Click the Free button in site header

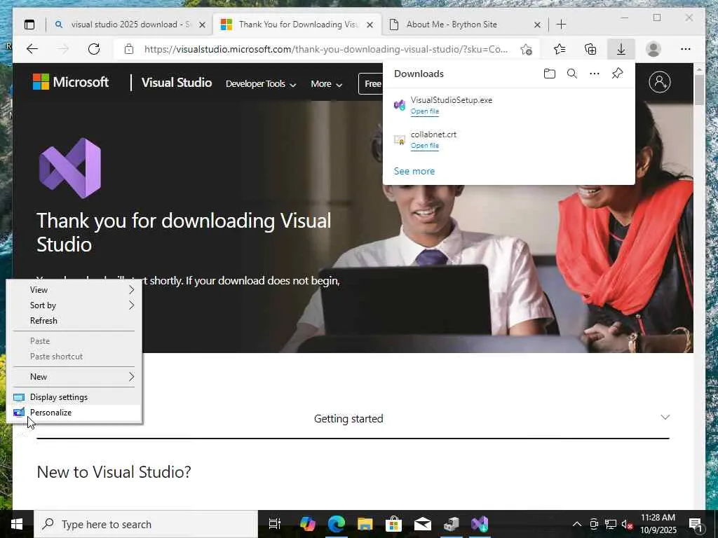coord(372,84)
